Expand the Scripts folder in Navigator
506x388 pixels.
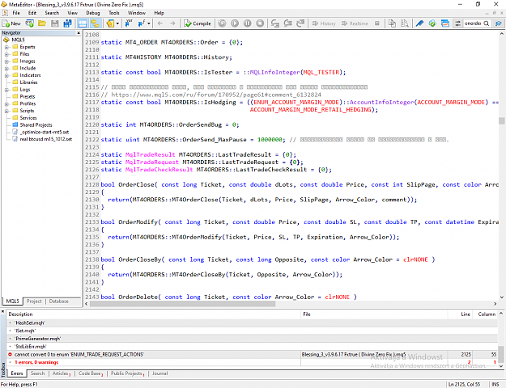tap(6, 111)
